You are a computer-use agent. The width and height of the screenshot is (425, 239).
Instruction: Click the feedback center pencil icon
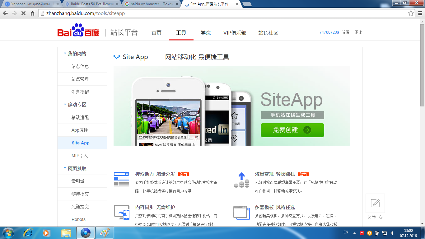click(375, 203)
